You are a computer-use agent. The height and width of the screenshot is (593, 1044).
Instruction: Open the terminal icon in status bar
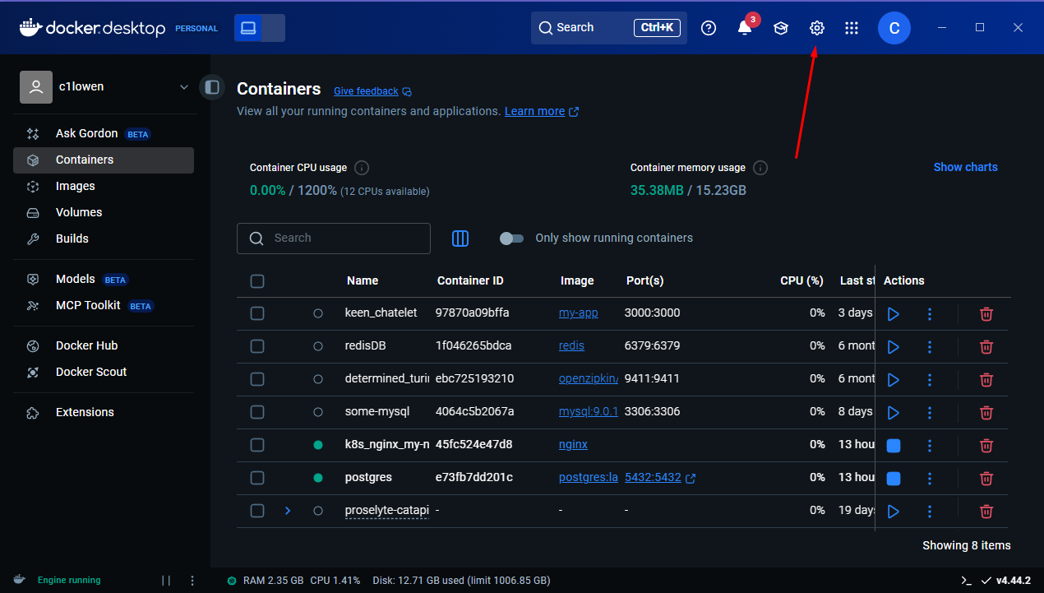tap(966, 580)
